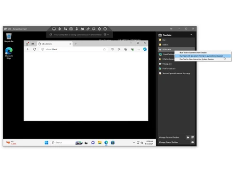
Task: Click the Edge back arrow button
Action: pyautogui.click(x=28, y=49)
